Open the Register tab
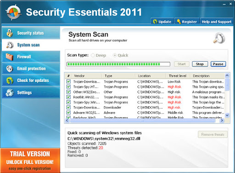This screenshot has height=173, width=235. 187,22
